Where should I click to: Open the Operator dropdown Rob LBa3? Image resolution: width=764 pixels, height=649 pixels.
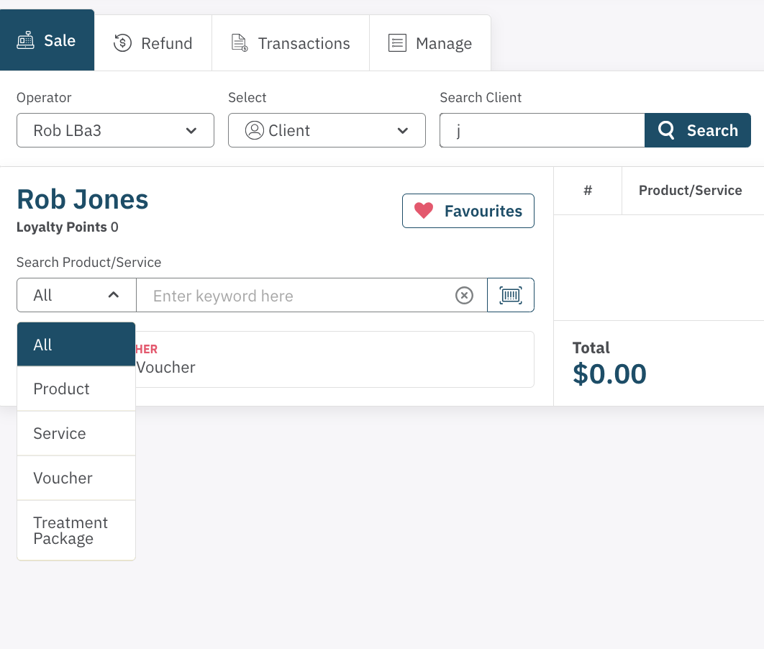pyautogui.click(x=115, y=130)
